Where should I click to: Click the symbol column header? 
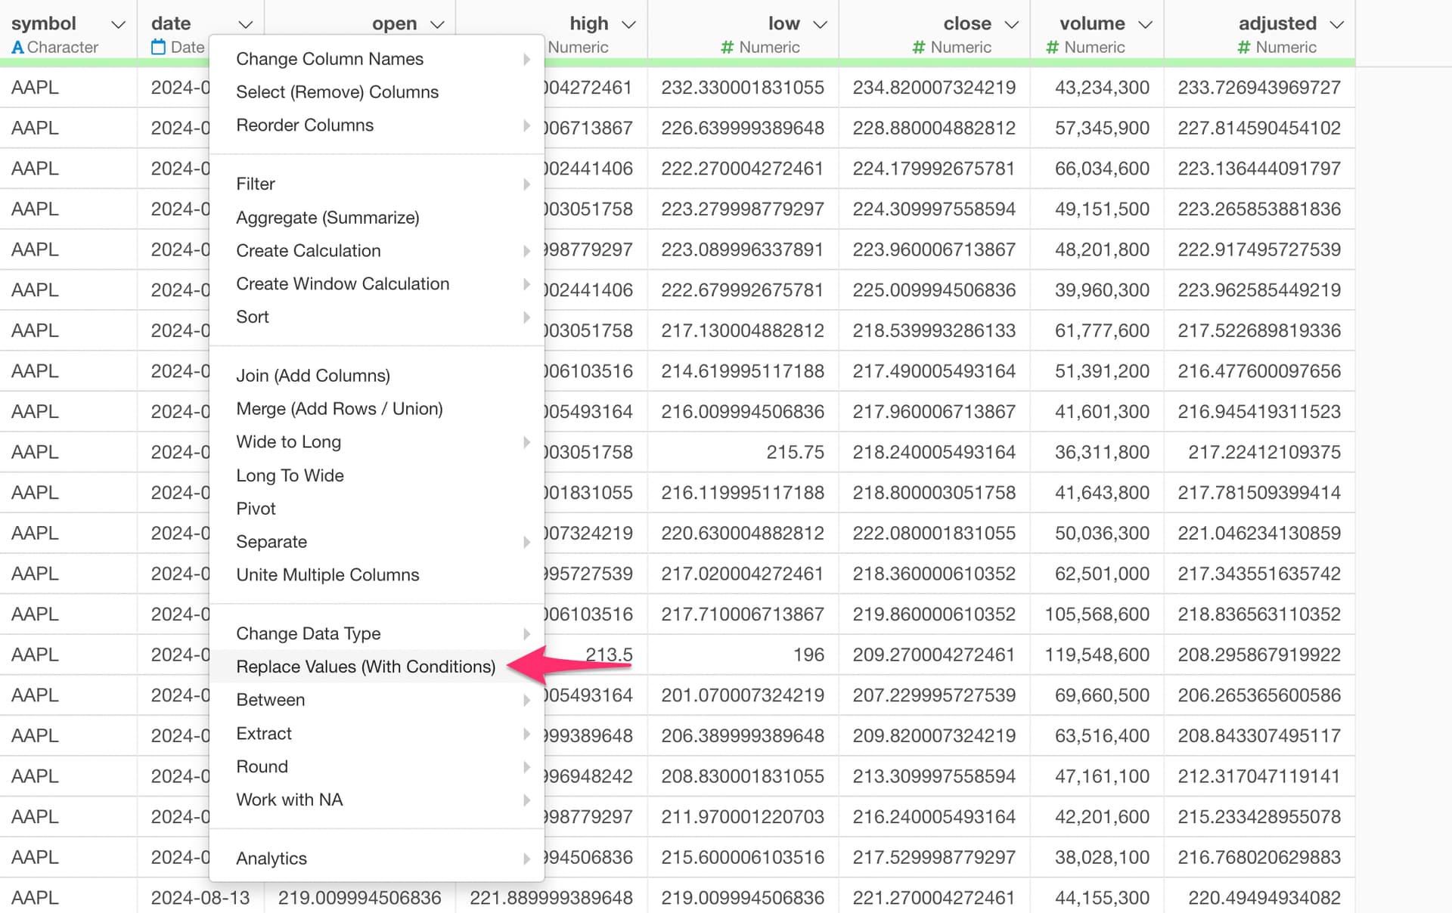44,23
